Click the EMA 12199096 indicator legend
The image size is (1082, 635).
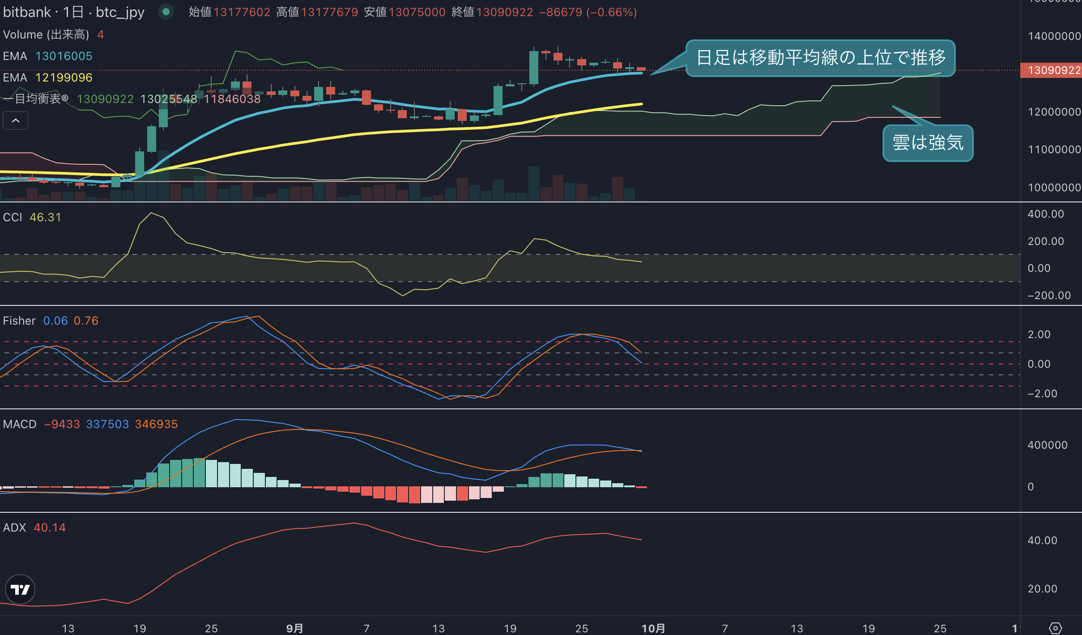click(47, 77)
